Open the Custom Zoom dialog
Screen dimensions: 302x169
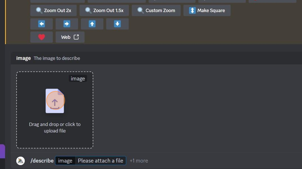[x=156, y=10]
